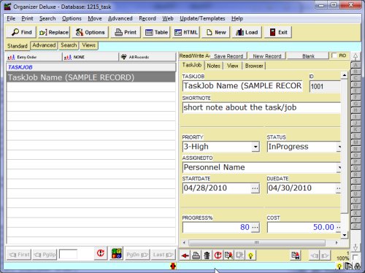Image resolution: width=365 pixels, height=273 pixels.
Task: Open the StartDate picker button
Action: coord(255,188)
